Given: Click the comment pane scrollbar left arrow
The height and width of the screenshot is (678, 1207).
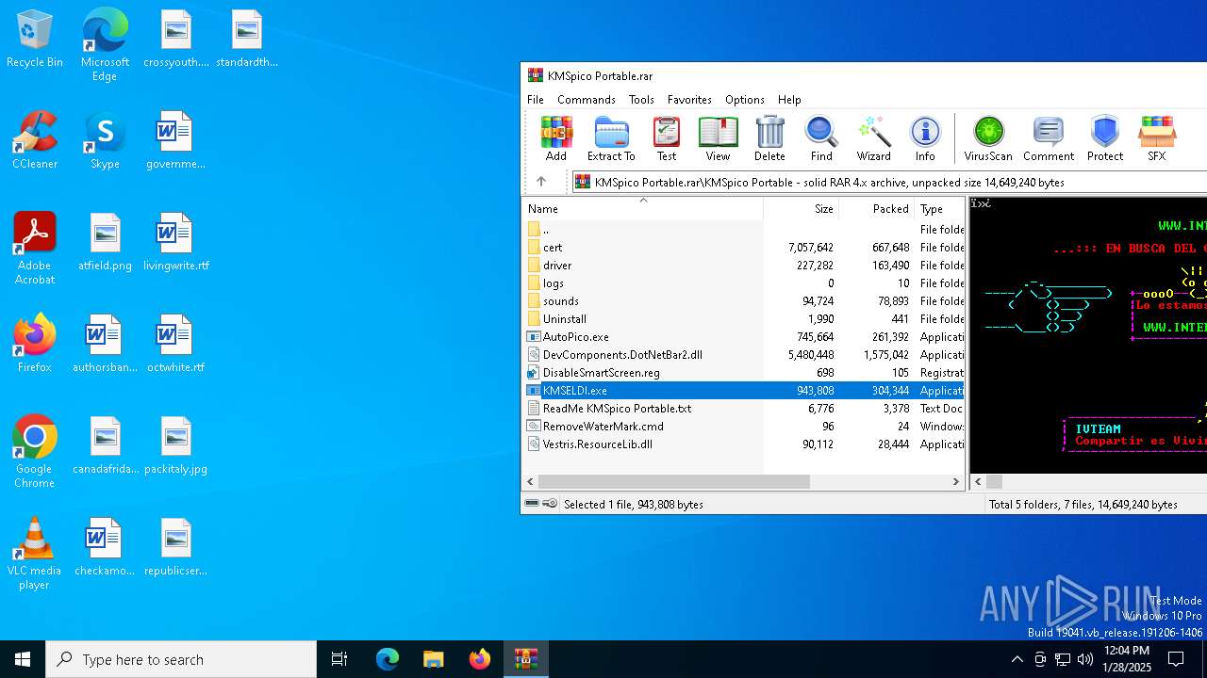Looking at the screenshot, I should point(979,481).
